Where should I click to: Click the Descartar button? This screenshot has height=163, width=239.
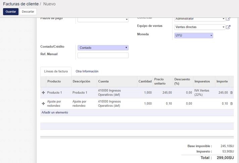(x=28, y=12)
